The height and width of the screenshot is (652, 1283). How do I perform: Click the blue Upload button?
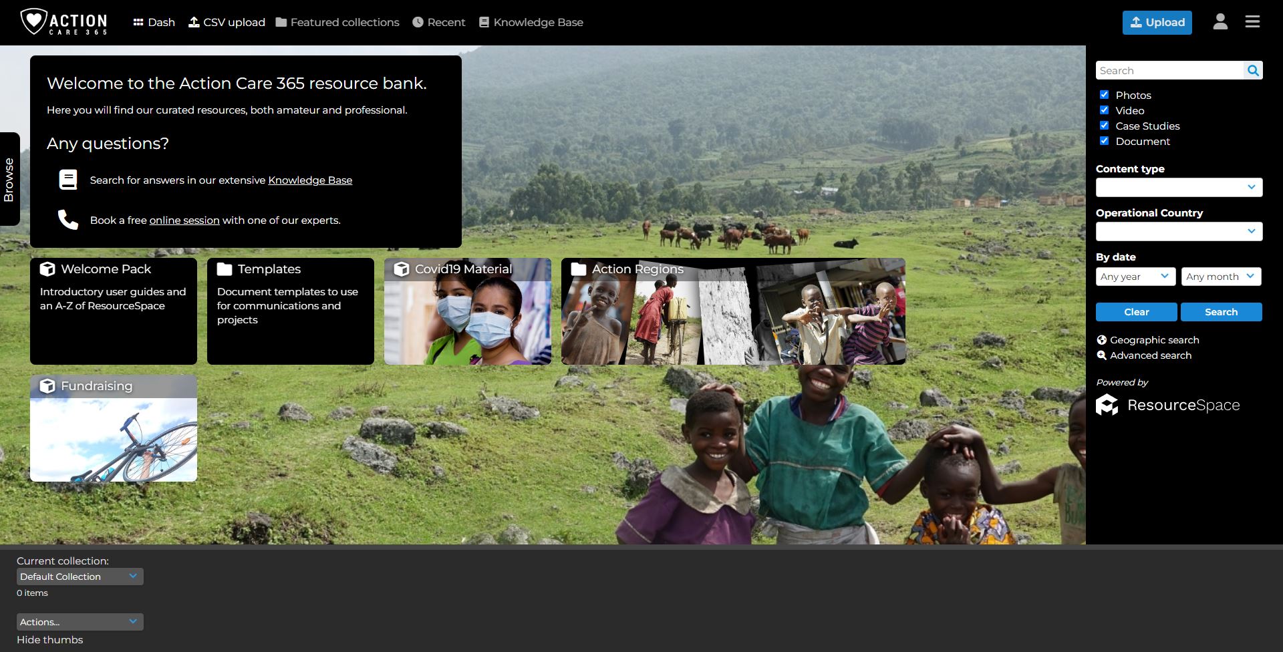point(1157,22)
